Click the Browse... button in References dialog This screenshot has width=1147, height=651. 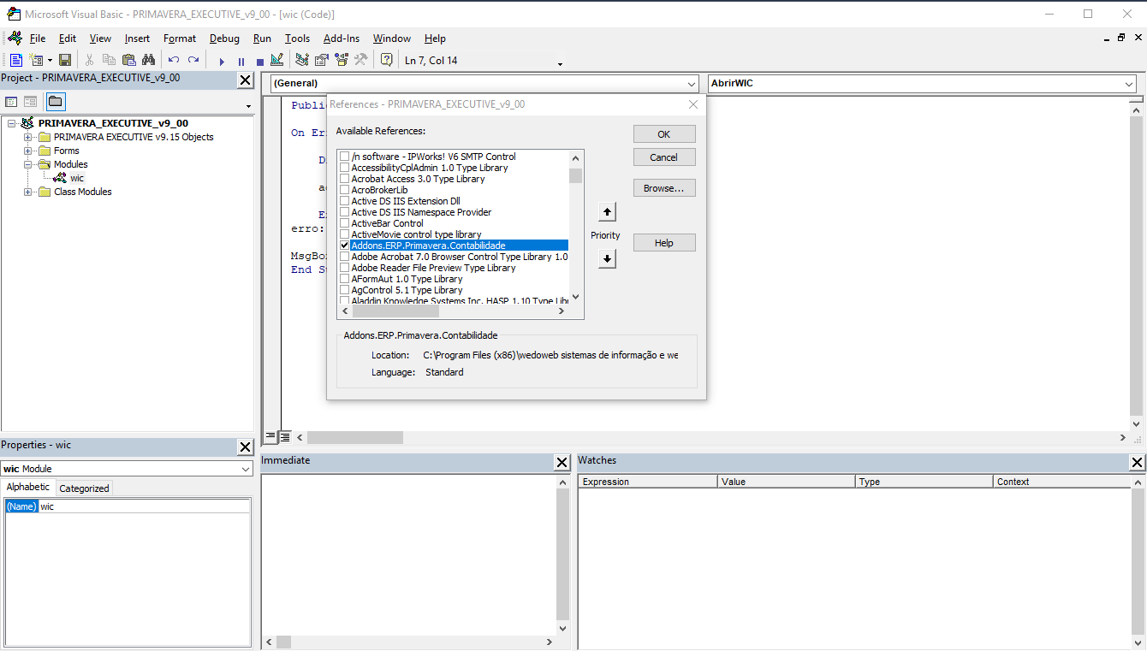[663, 188]
